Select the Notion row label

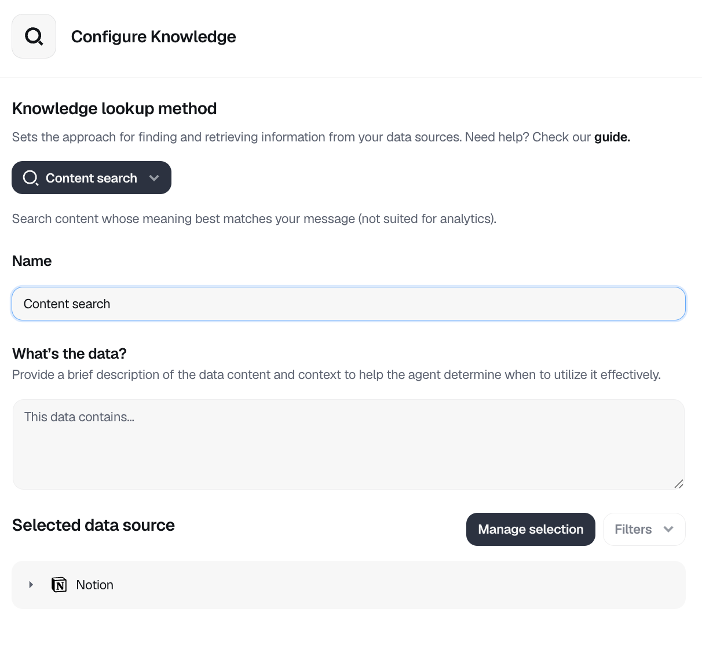point(95,585)
